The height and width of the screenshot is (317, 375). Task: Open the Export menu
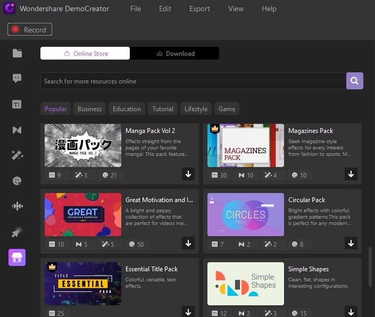click(x=199, y=9)
